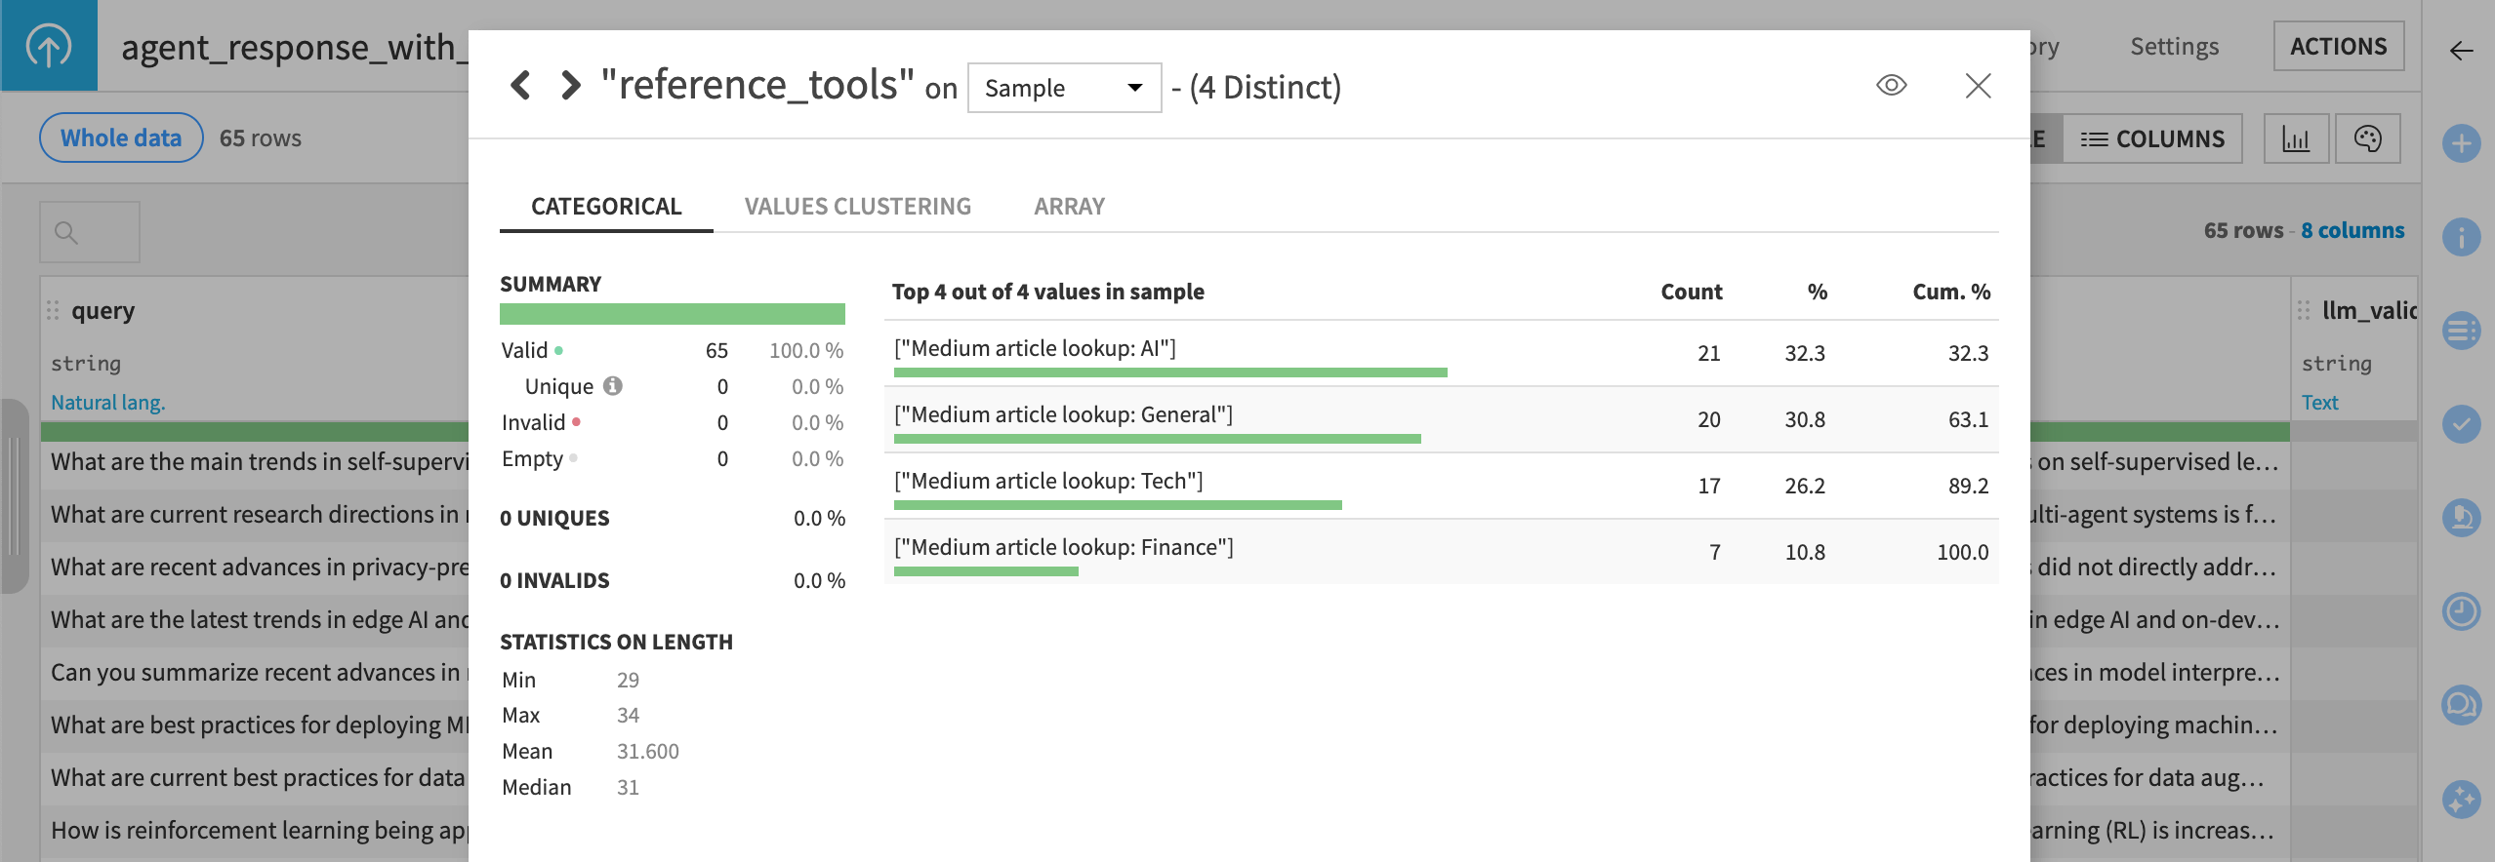Click the Unique info icon
The image size is (2495, 862).
coord(612,386)
